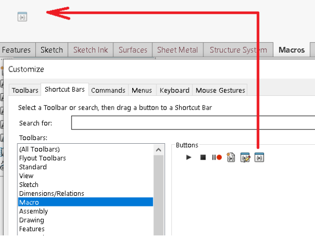Viewport: 315px width, 238px height.
Task: Click the Record/Pause Macro icon
Action: click(x=217, y=157)
